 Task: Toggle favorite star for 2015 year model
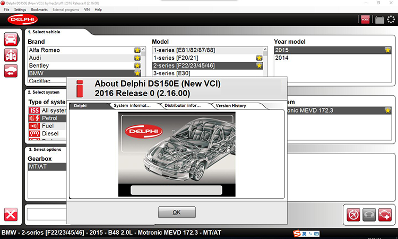pyautogui.click(x=388, y=50)
